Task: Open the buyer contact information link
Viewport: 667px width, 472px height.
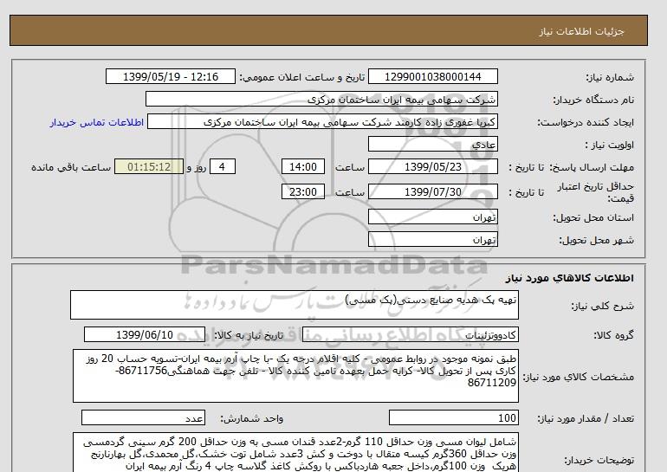Action: point(96,122)
